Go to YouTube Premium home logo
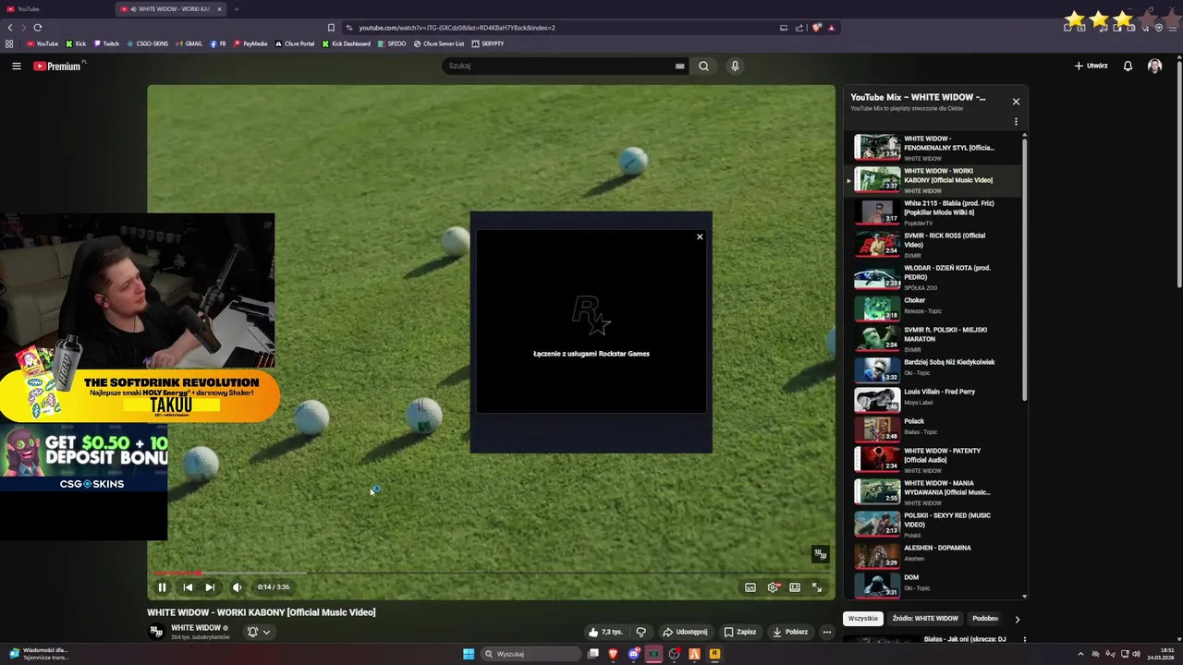The width and height of the screenshot is (1183, 665). tap(57, 66)
